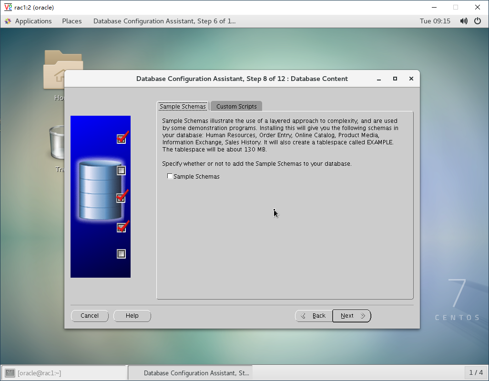489x381 pixels.
Task: Click the Applications menu activities icon
Action: click(8, 21)
